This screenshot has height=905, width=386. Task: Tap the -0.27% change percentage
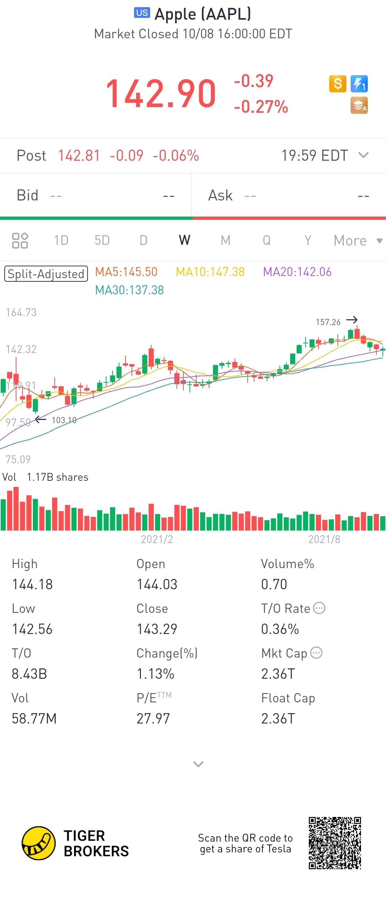click(x=261, y=107)
